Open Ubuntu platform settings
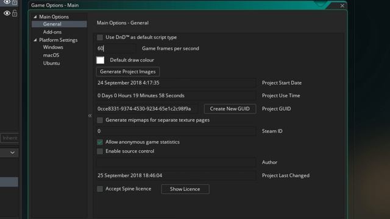 click(x=51, y=63)
